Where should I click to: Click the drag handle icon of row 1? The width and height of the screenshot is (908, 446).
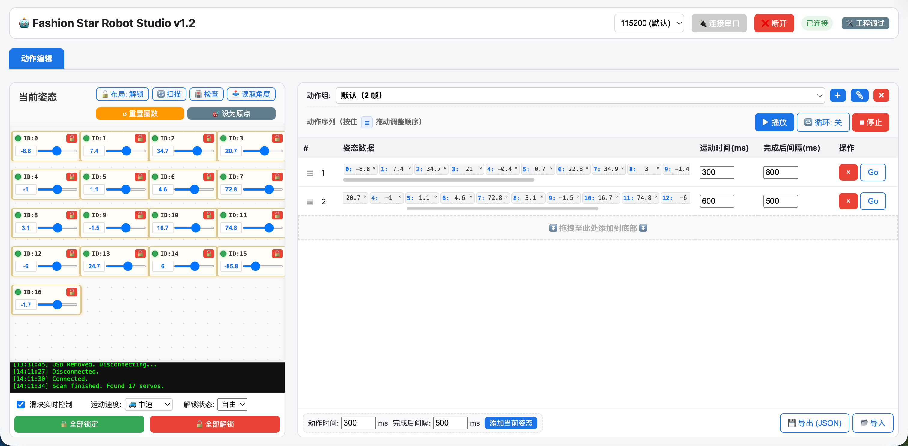(x=310, y=173)
